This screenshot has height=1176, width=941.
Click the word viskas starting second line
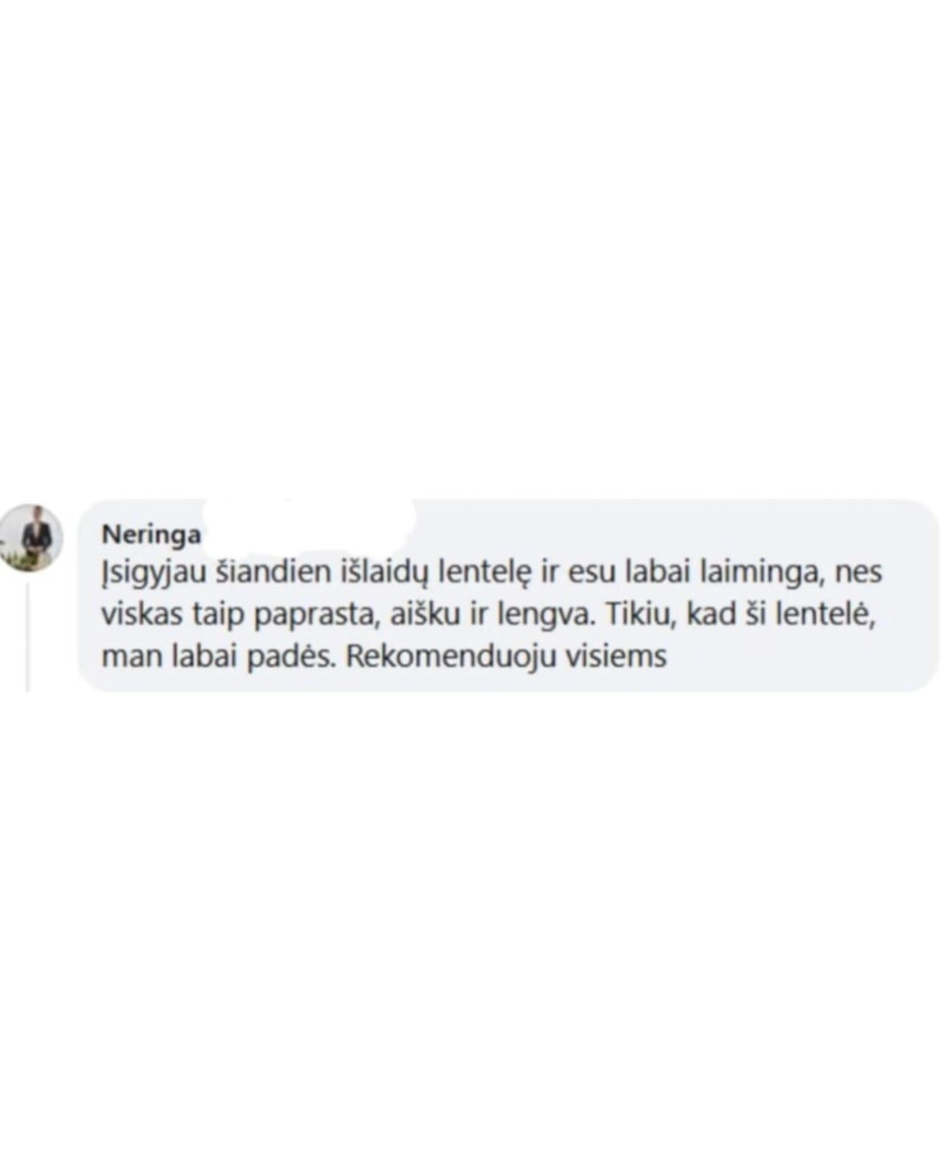tap(142, 615)
